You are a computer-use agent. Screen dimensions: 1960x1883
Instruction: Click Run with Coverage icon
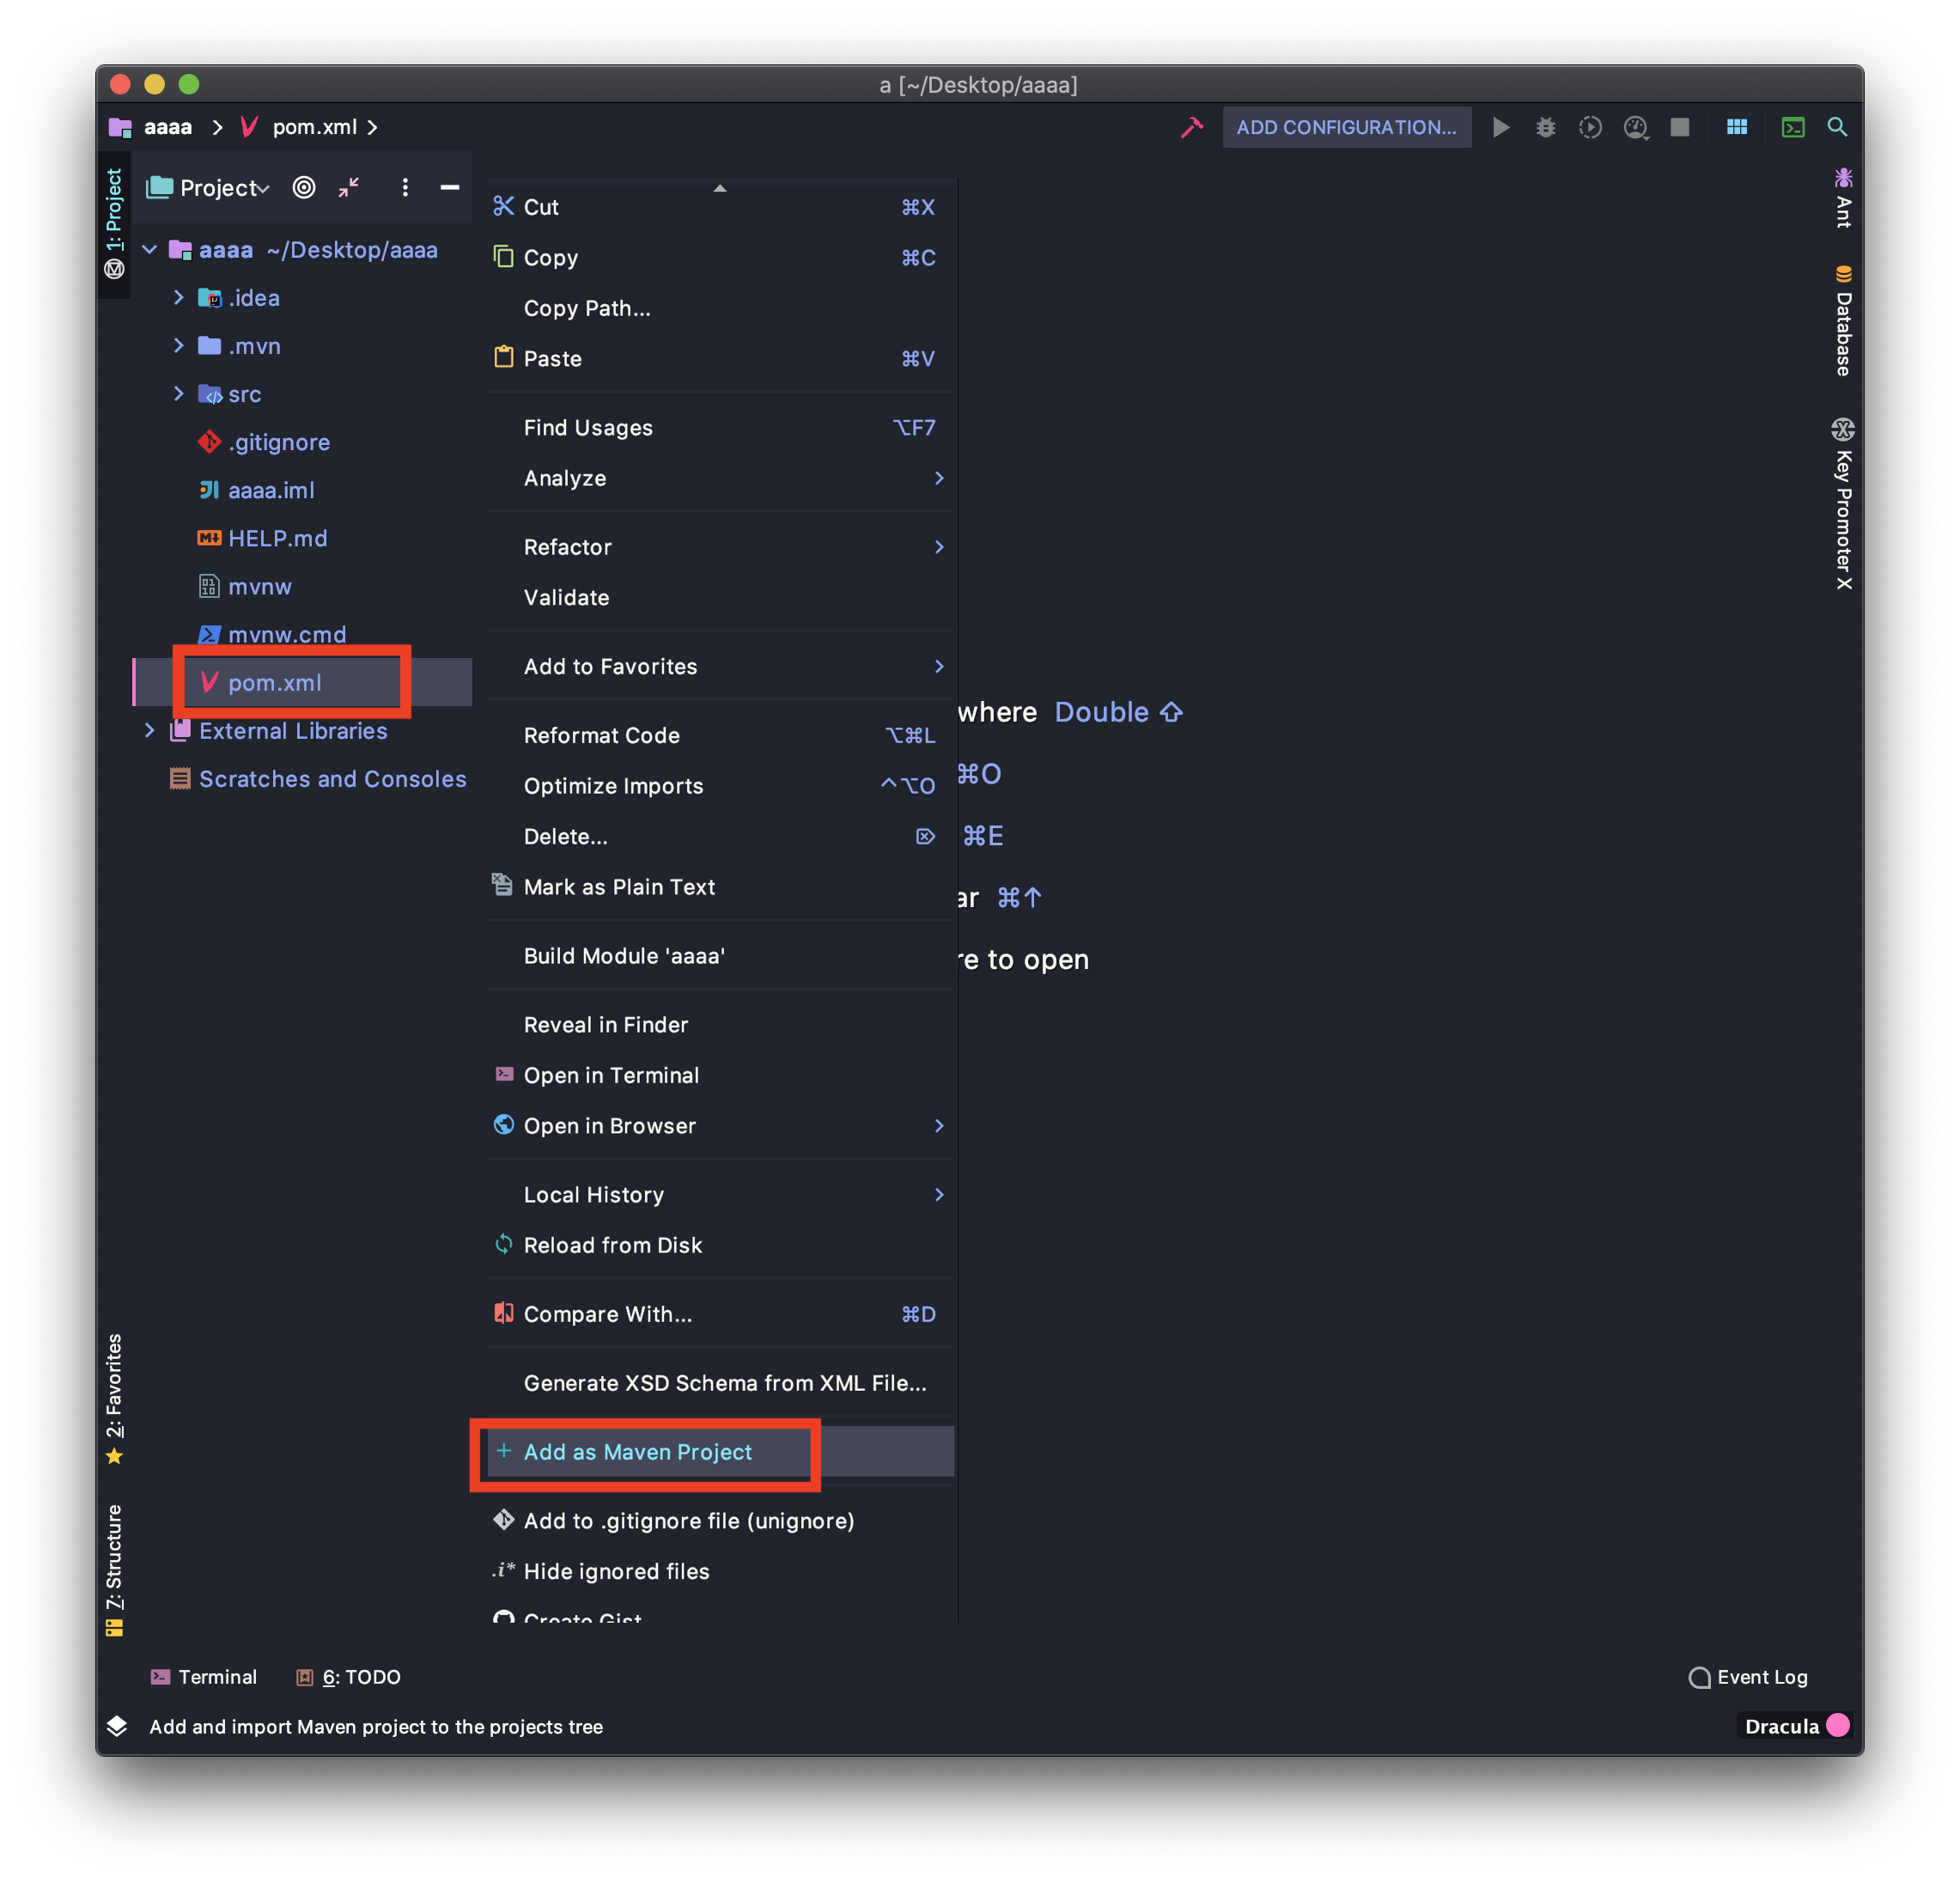point(1590,127)
